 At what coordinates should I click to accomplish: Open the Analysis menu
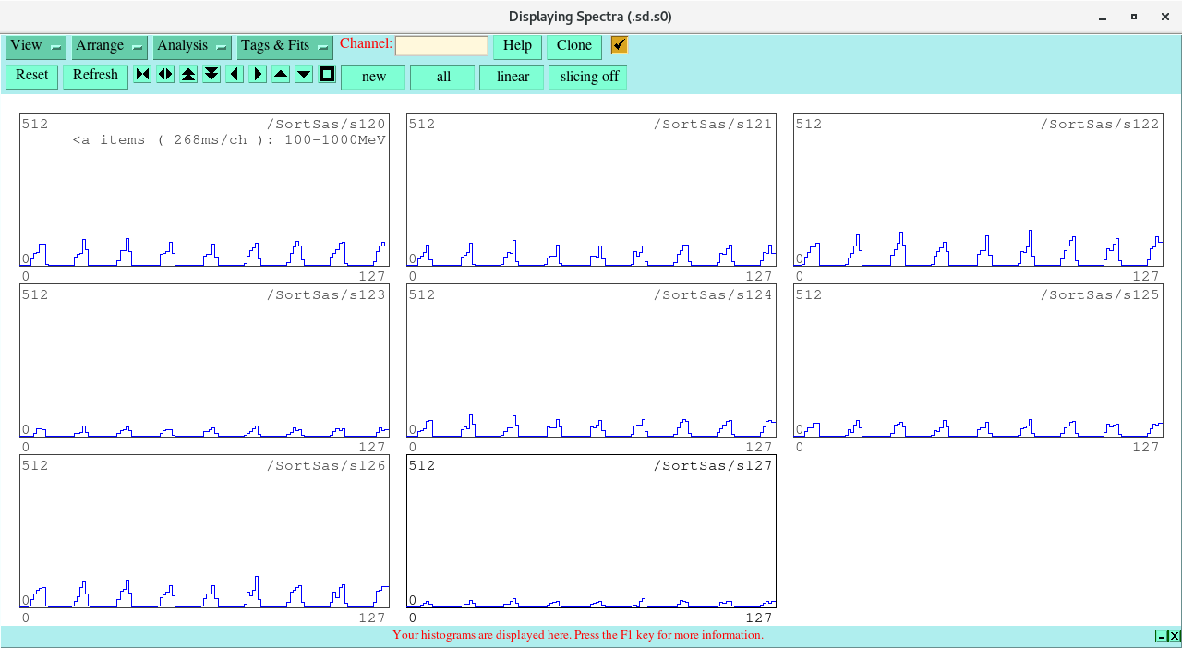[192, 46]
